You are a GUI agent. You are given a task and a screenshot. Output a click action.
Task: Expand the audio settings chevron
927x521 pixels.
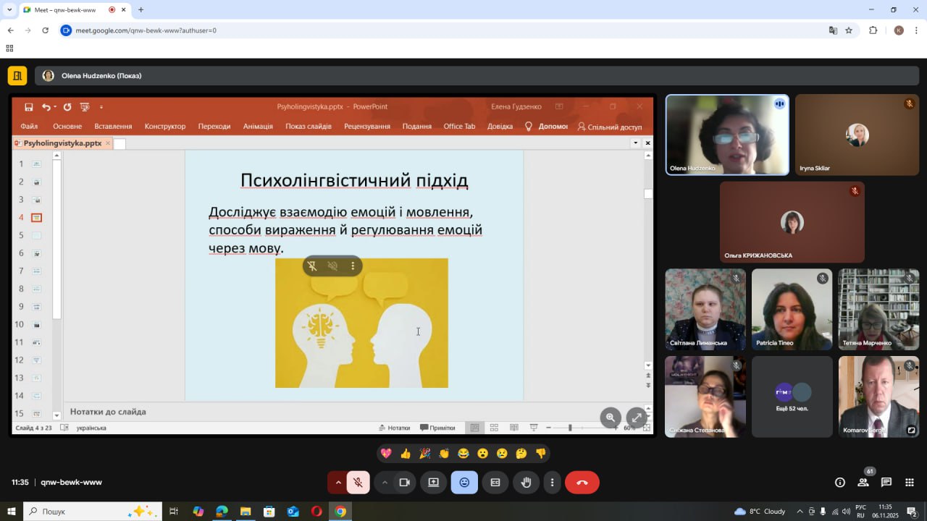tap(338, 483)
